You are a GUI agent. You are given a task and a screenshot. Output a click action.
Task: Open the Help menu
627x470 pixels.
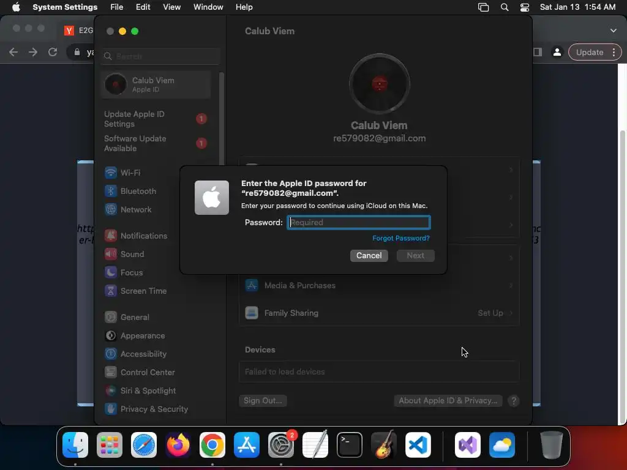pos(244,7)
